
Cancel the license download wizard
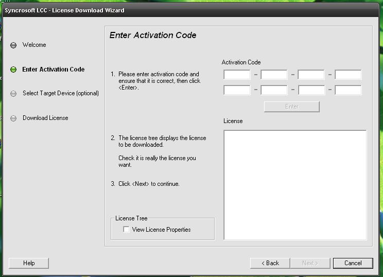353,263
